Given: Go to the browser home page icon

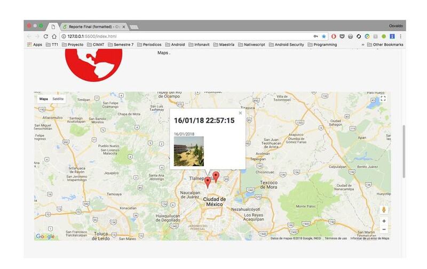Looking at the screenshot, I should (x=54, y=36).
